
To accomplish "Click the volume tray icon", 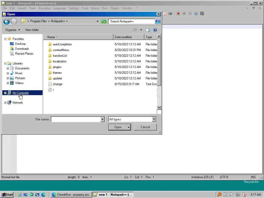I will point(244,195).
